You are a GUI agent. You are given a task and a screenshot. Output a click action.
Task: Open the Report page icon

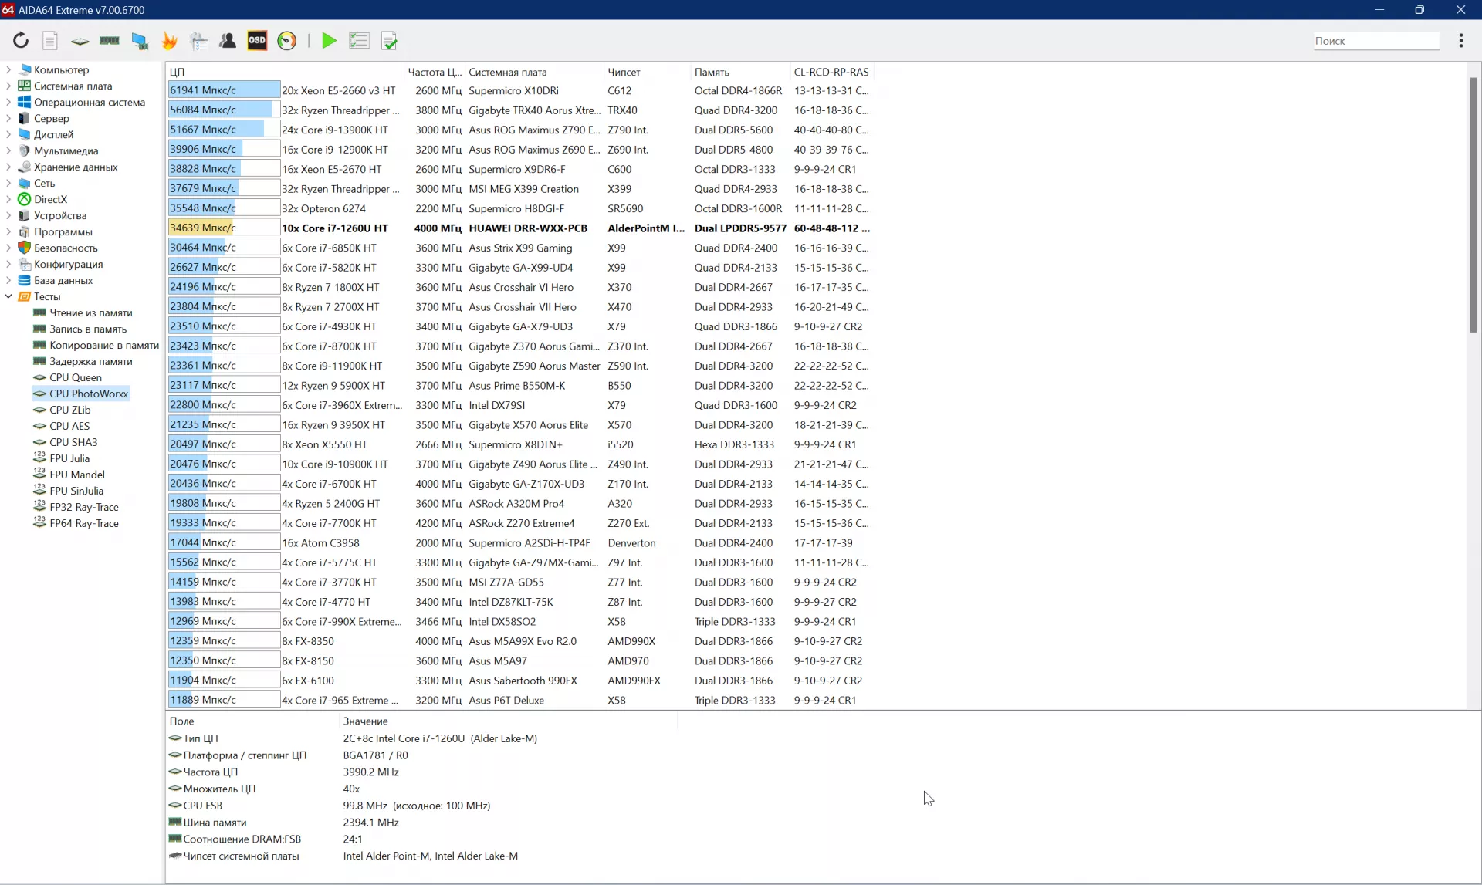click(50, 41)
